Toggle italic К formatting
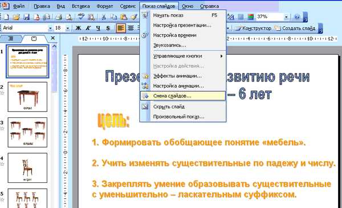 tap(88, 28)
